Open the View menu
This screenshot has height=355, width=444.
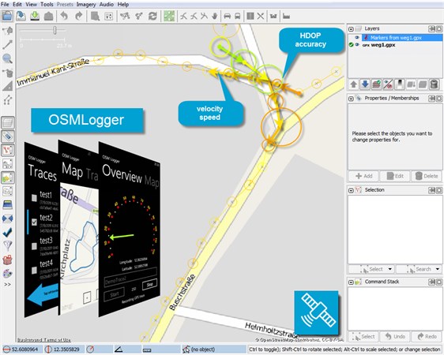(x=31, y=4)
